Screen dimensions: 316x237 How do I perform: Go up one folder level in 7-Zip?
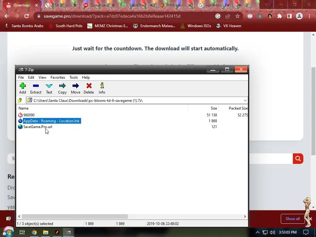(20, 100)
